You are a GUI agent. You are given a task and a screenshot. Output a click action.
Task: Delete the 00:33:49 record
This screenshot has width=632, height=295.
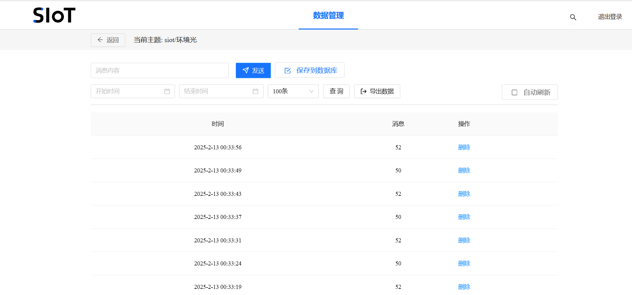(464, 170)
